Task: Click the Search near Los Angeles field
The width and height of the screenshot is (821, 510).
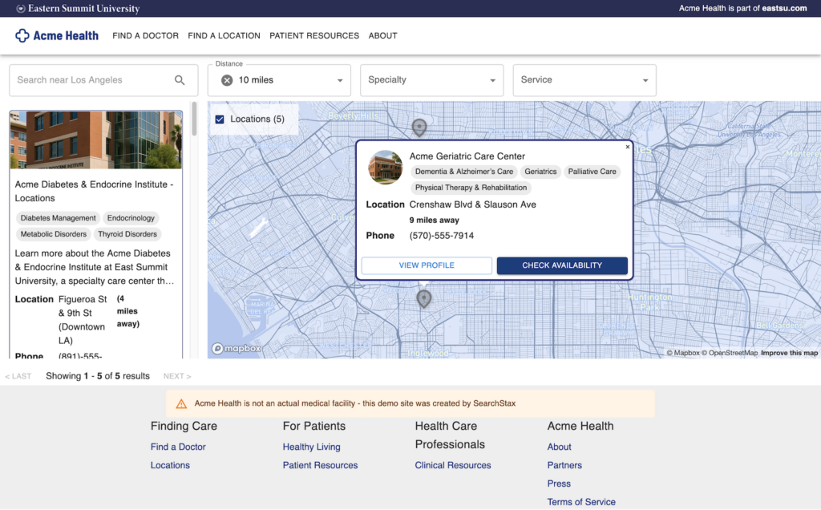Action: pos(88,80)
